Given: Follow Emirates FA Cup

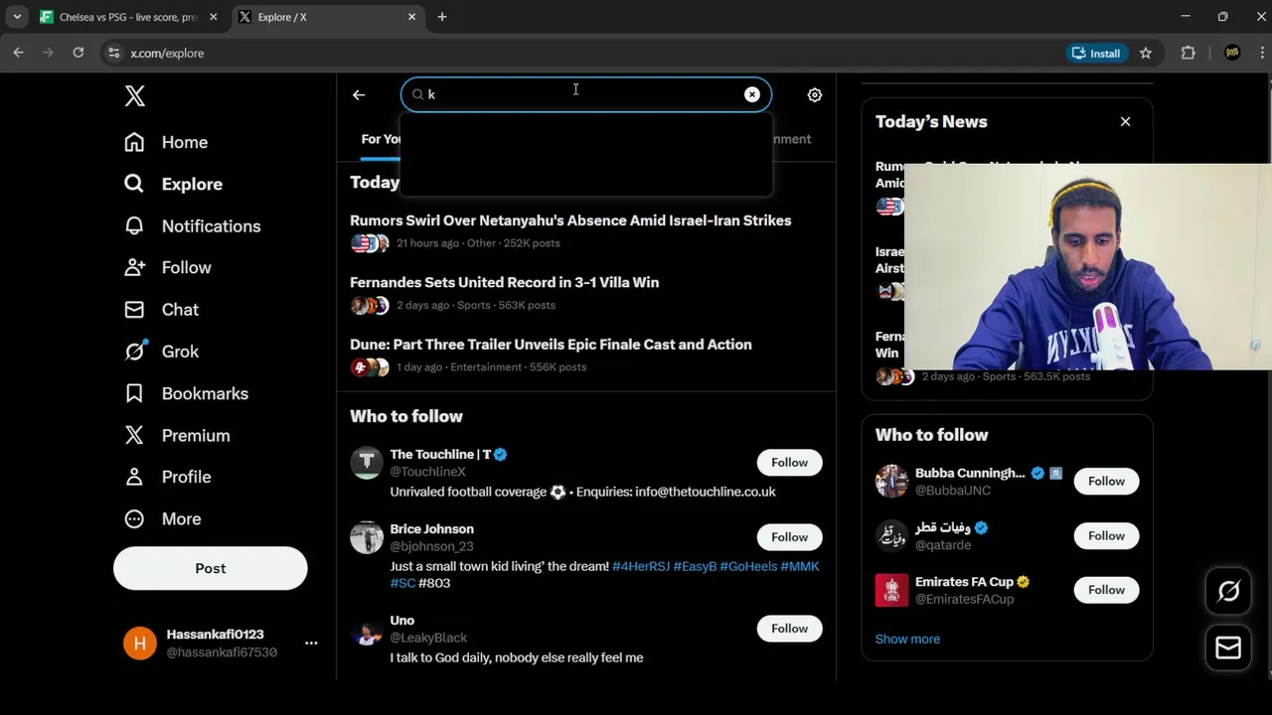Looking at the screenshot, I should (x=1106, y=589).
